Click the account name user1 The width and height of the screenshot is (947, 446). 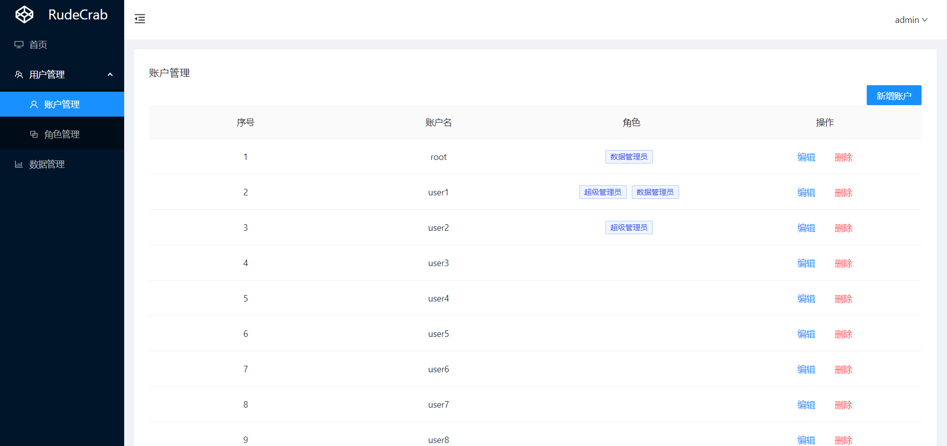438,192
